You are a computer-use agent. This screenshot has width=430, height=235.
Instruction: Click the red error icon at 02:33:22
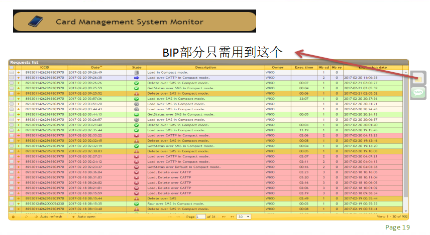136,135
